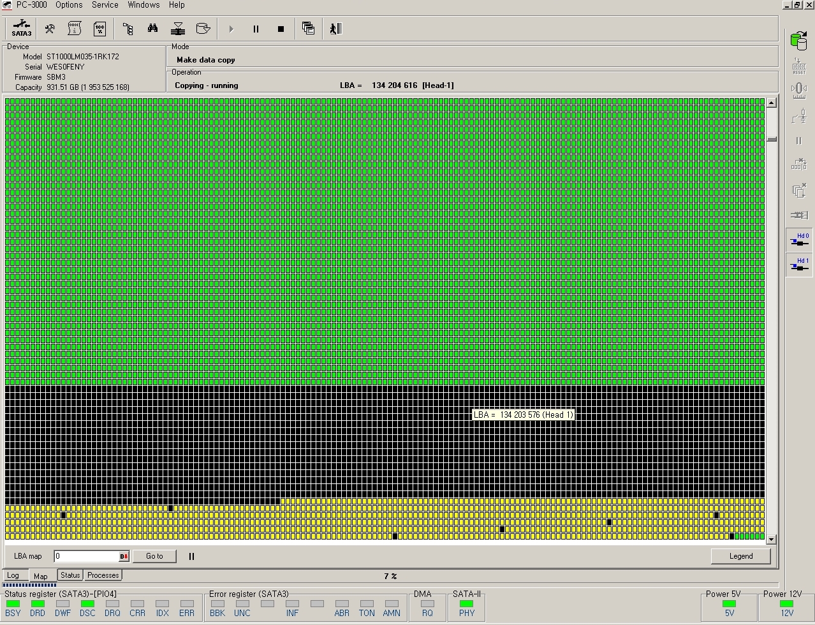Open the Options menu
This screenshot has height=625, width=815.
69,5
